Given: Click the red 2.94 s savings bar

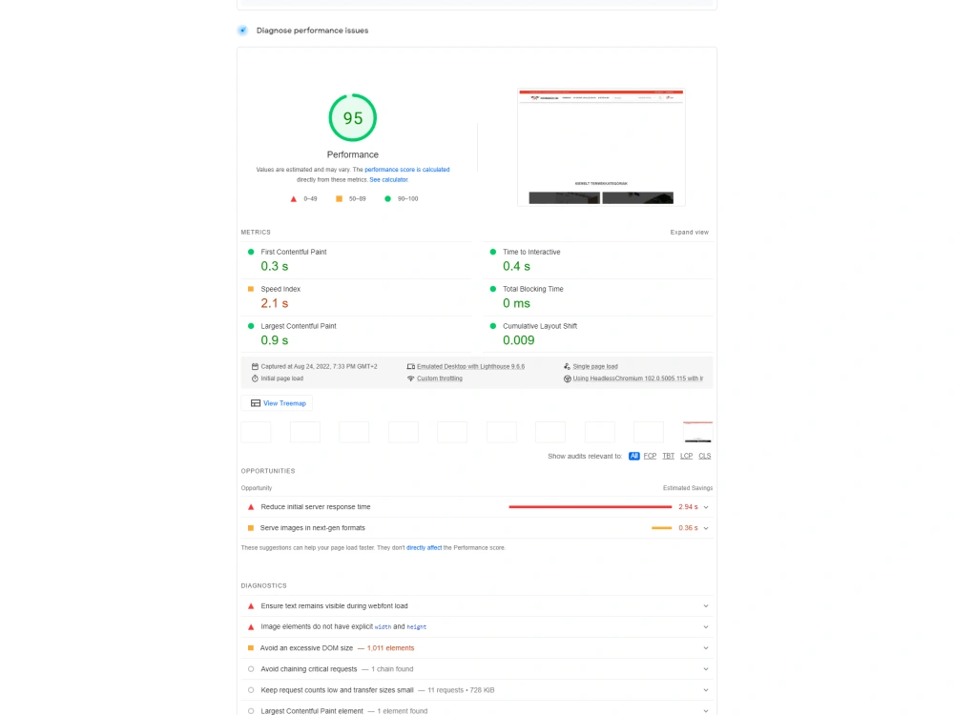Looking at the screenshot, I should point(591,507).
